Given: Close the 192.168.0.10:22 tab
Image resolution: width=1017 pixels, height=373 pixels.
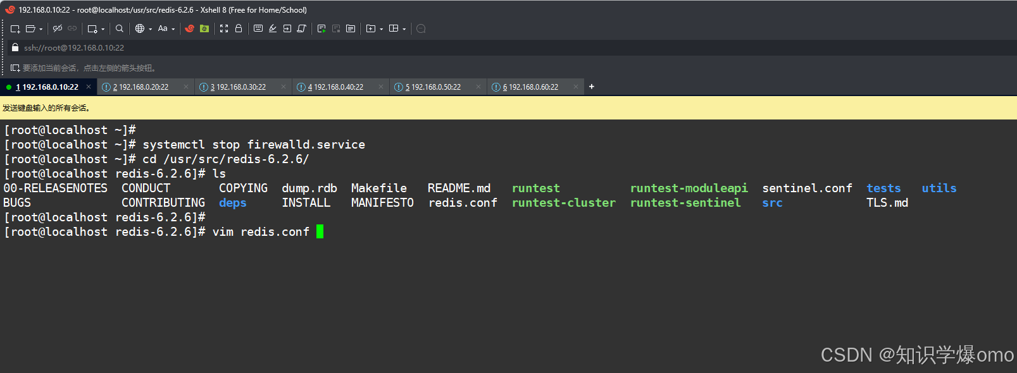Looking at the screenshot, I should click(x=89, y=87).
